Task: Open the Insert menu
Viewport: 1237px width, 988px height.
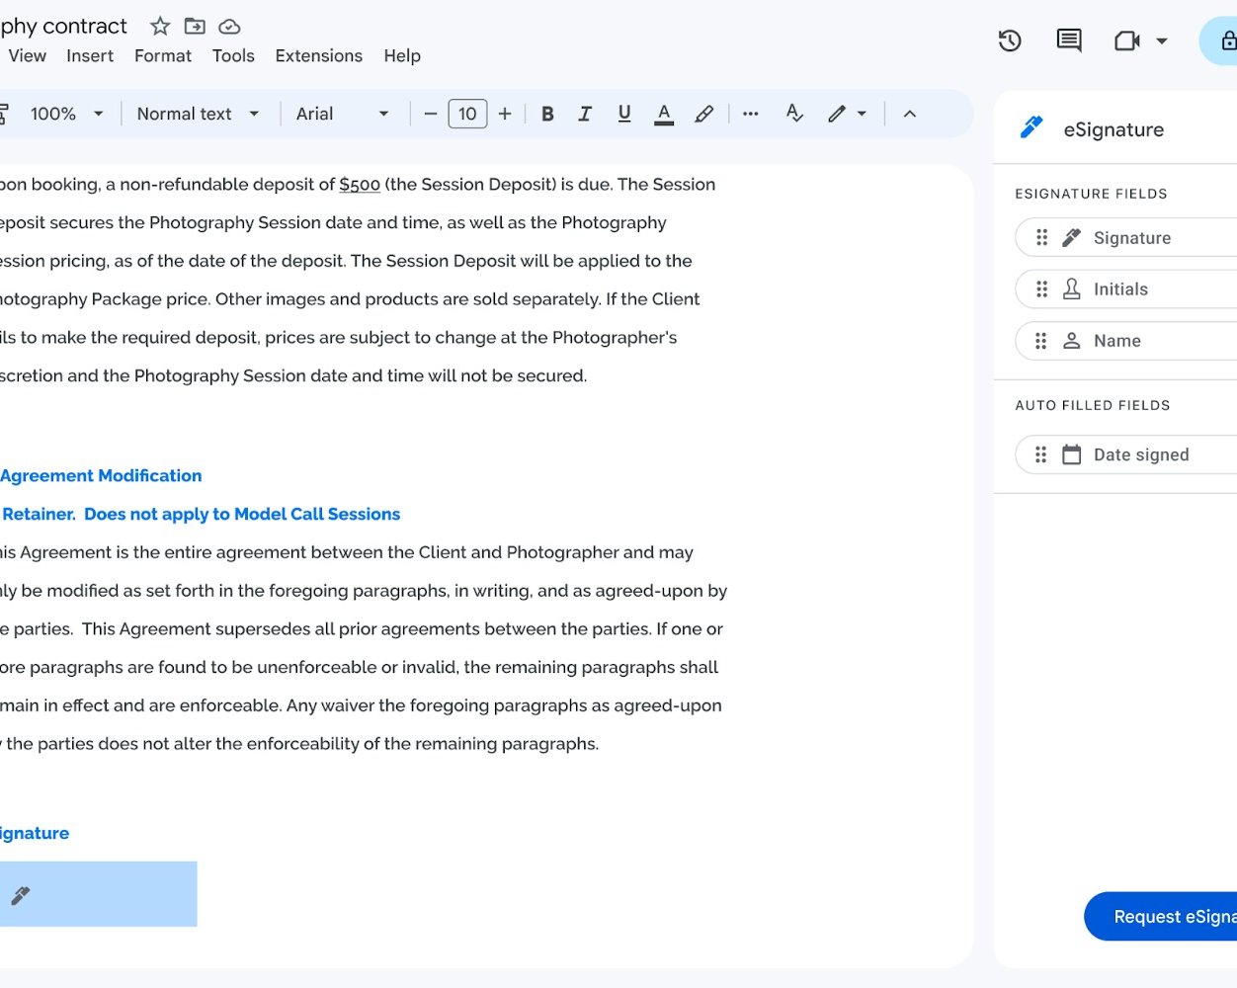Action: pos(90,56)
